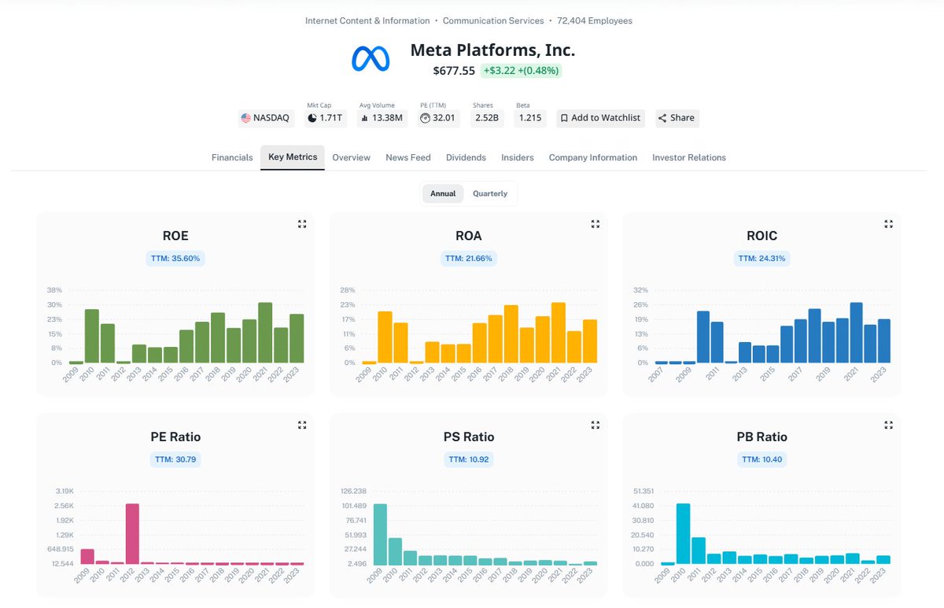Expand the ROE chart to fullscreen
This screenshot has height=608, width=944.
coord(302,223)
